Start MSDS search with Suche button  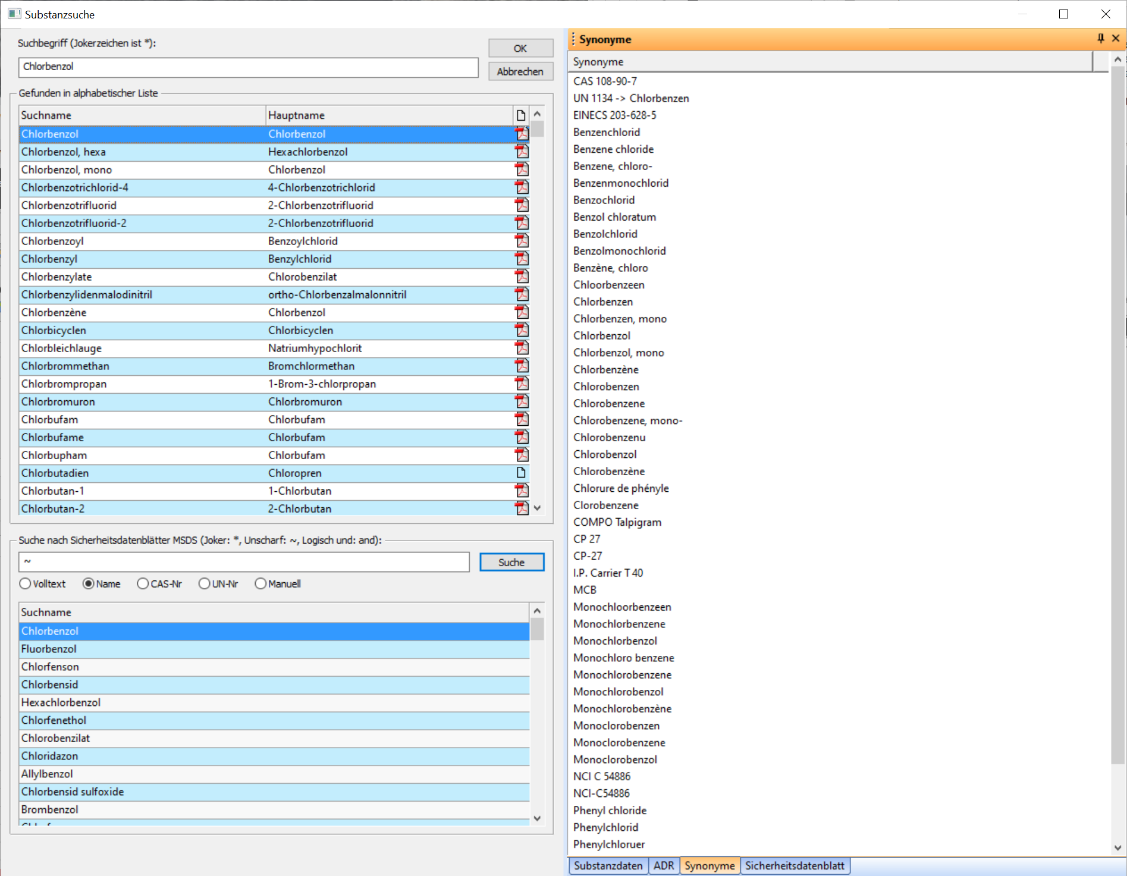tap(511, 562)
